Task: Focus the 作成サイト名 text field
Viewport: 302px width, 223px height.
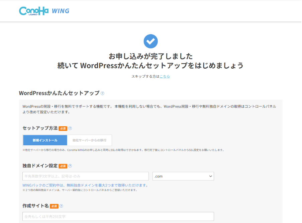Action: (118, 216)
